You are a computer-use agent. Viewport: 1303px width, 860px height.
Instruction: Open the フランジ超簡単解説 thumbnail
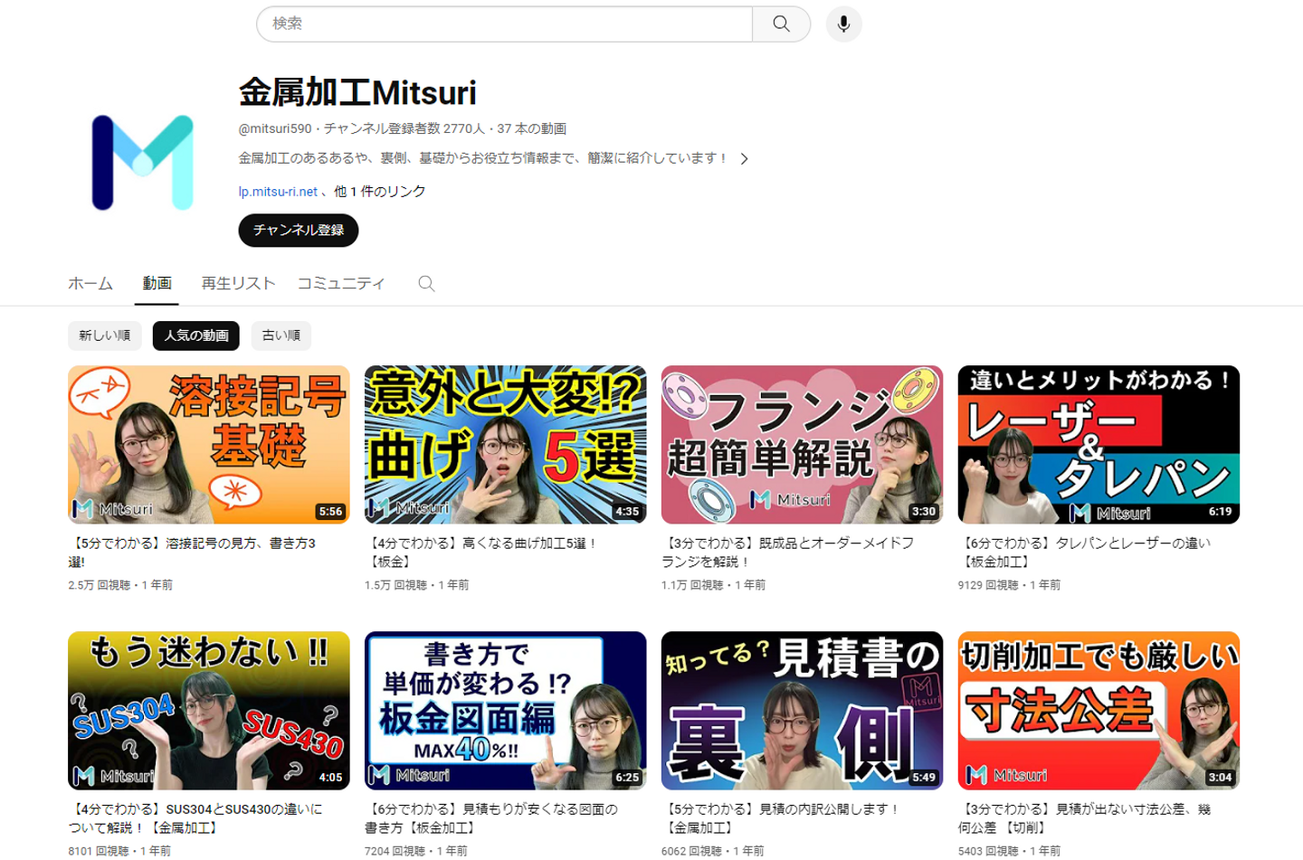pos(803,445)
